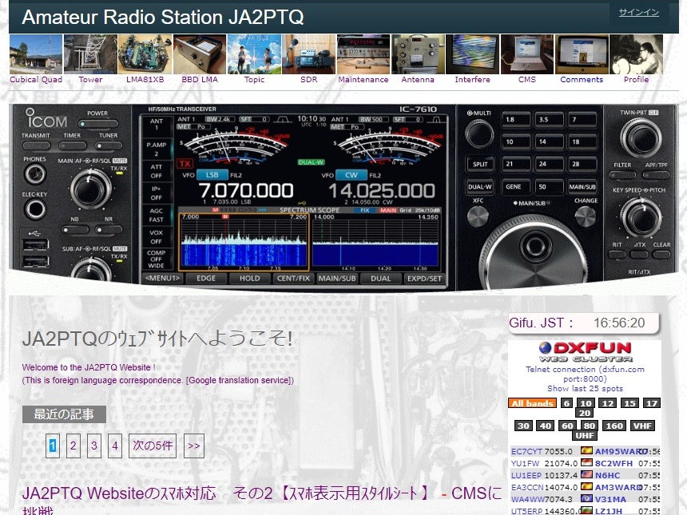Click the SPLIT button on the radio
This screenshot has width=687, height=515.
[x=480, y=164]
